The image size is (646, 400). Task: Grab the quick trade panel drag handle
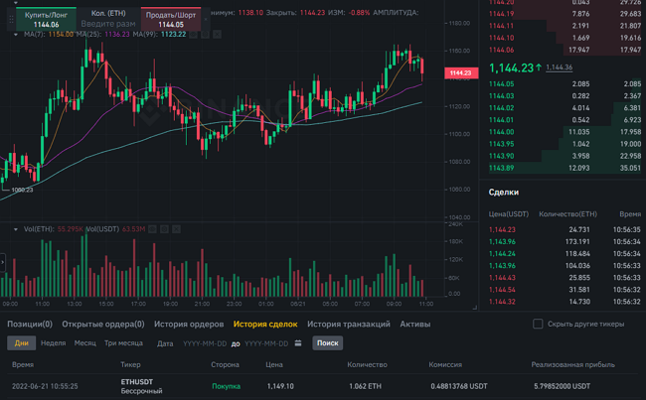coord(11,20)
